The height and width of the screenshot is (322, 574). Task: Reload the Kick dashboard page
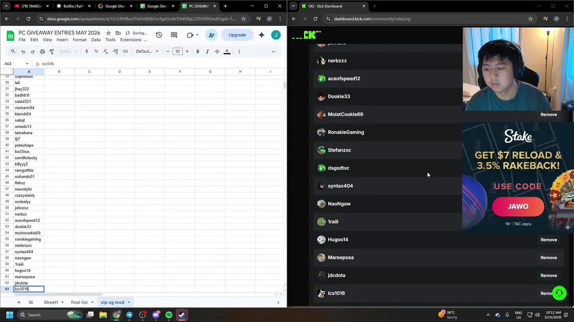point(315,19)
